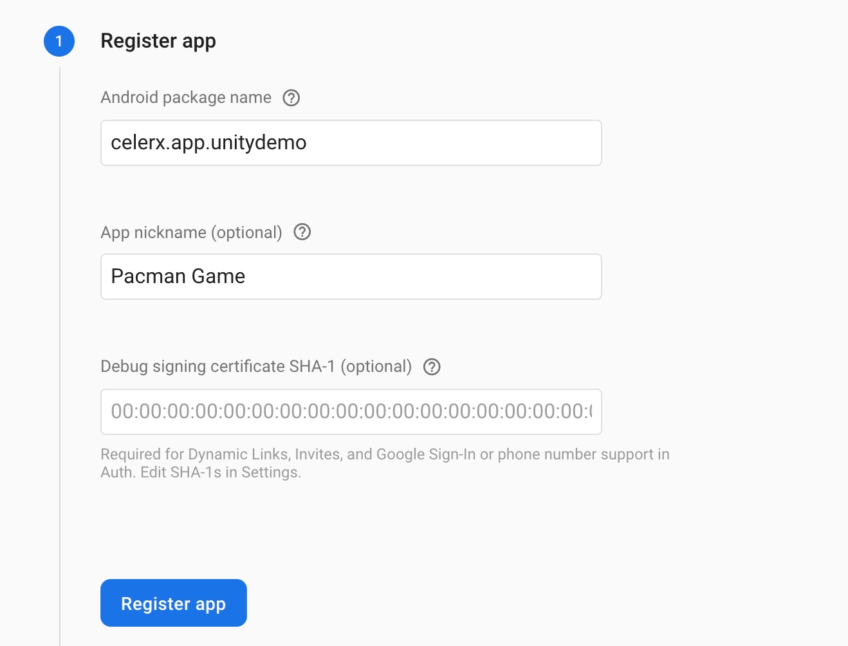Show help icon beside App nickname label

point(302,232)
